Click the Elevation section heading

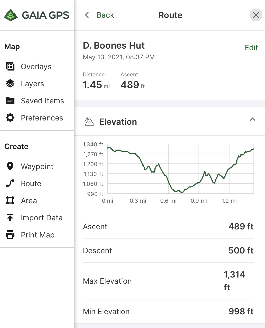coord(118,122)
